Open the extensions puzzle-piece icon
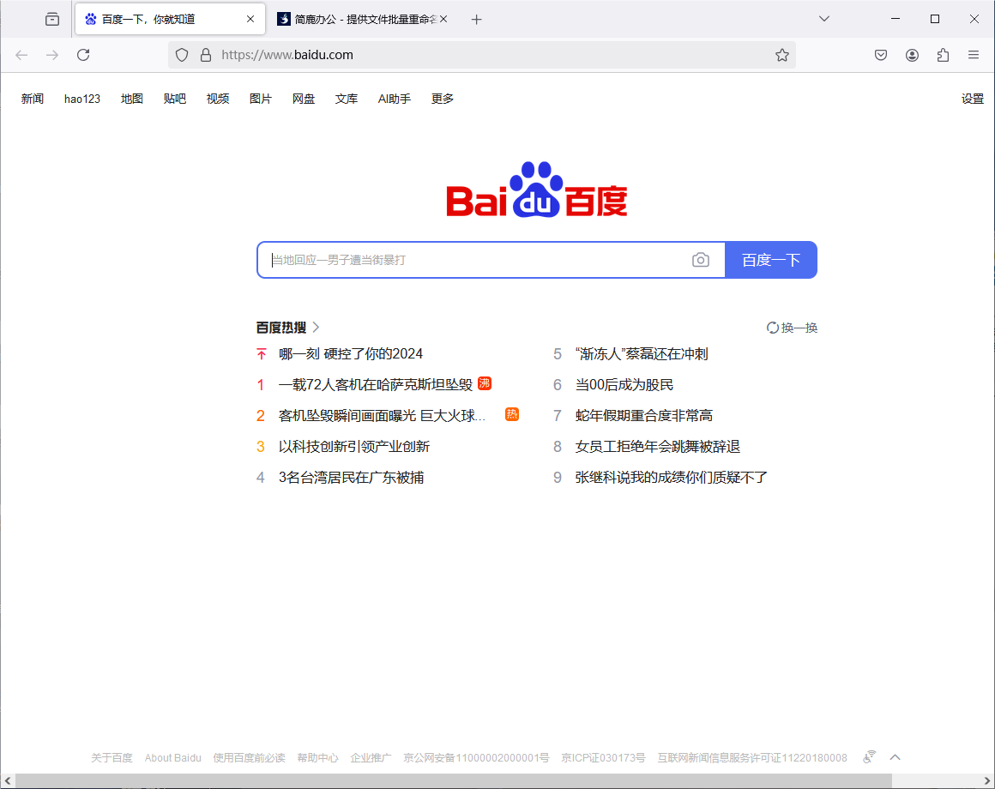995x789 pixels. tap(943, 54)
